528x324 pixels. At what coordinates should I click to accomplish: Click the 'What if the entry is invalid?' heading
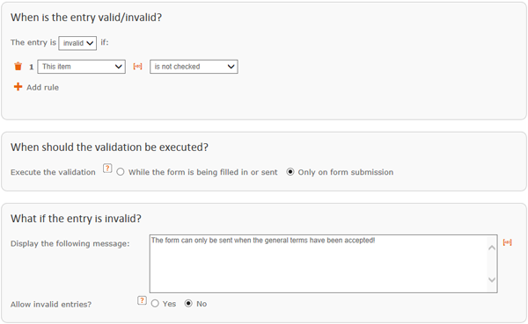76,219
